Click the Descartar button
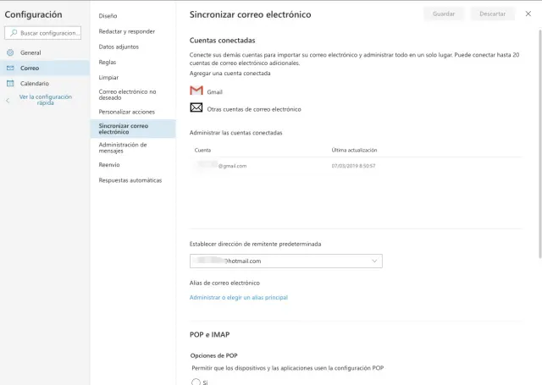 (493, 14)
